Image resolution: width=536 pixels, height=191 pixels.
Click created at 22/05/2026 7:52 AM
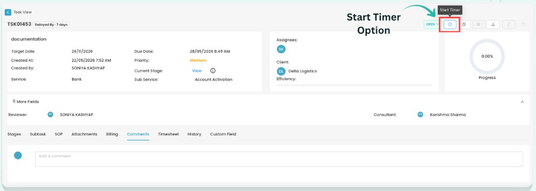[91, 61]
